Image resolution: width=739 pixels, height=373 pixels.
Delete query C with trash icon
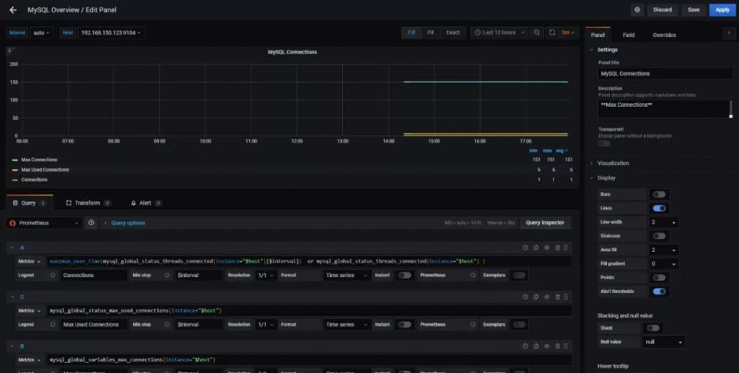pos(558,297)
